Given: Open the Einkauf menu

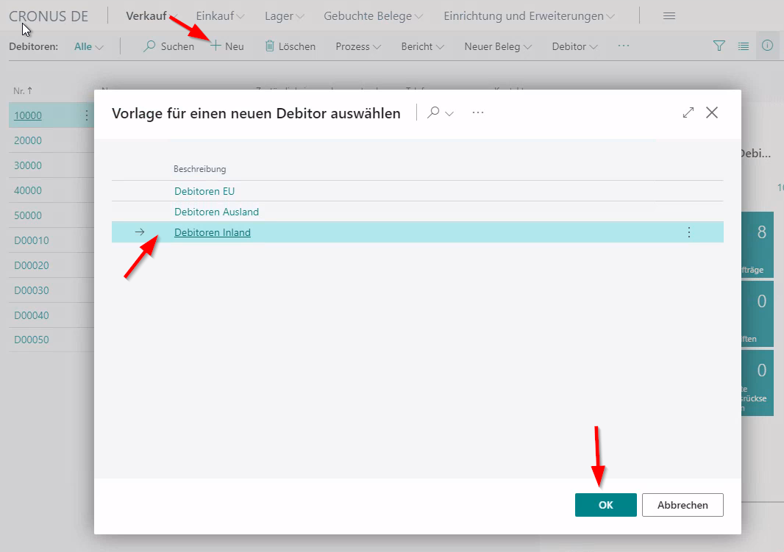Looking at the screenshot, I should pos(220,16).
